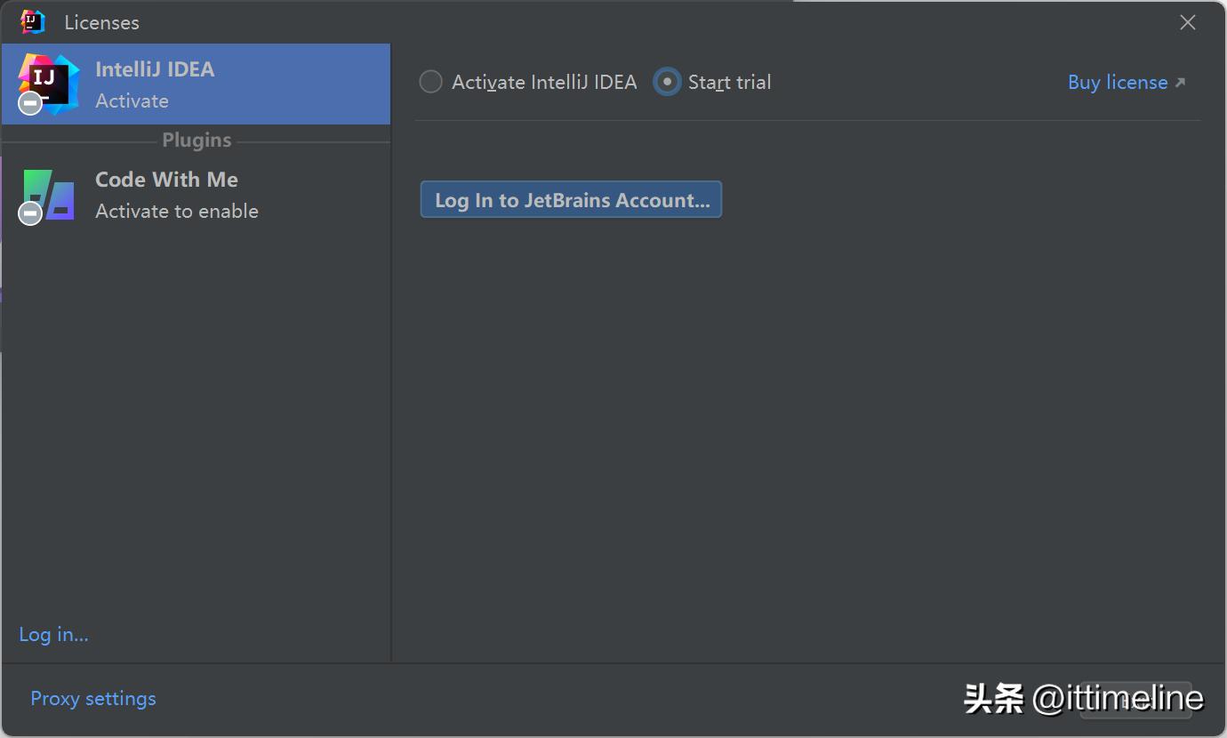This screenshot has width=1227, height=738.
Task: Click the Plugins section header
Action: (196, 140)
